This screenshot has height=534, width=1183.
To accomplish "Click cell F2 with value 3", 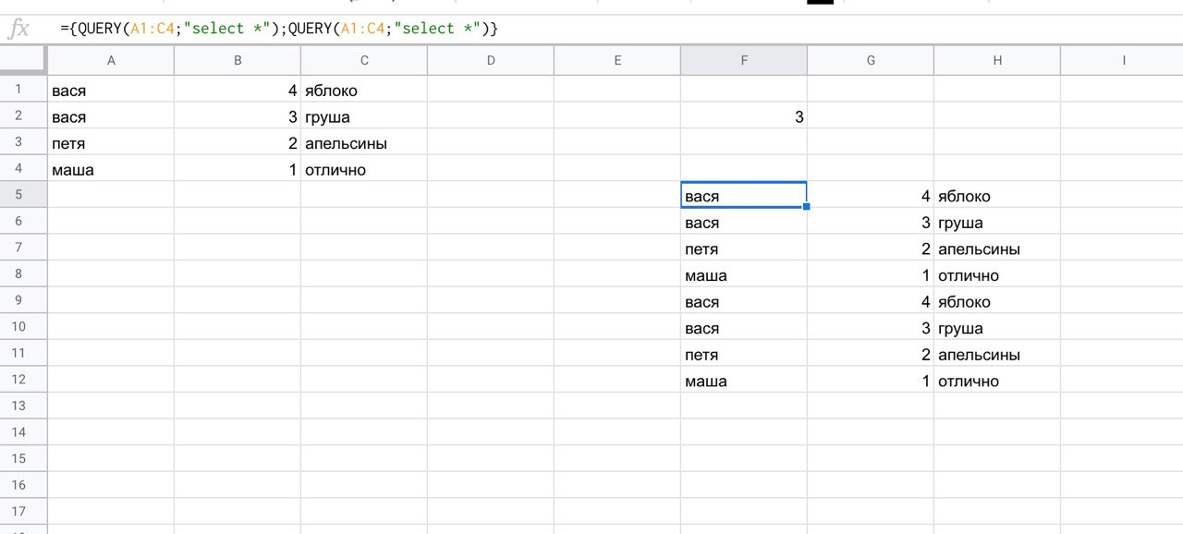I will (x=744, y=117).
